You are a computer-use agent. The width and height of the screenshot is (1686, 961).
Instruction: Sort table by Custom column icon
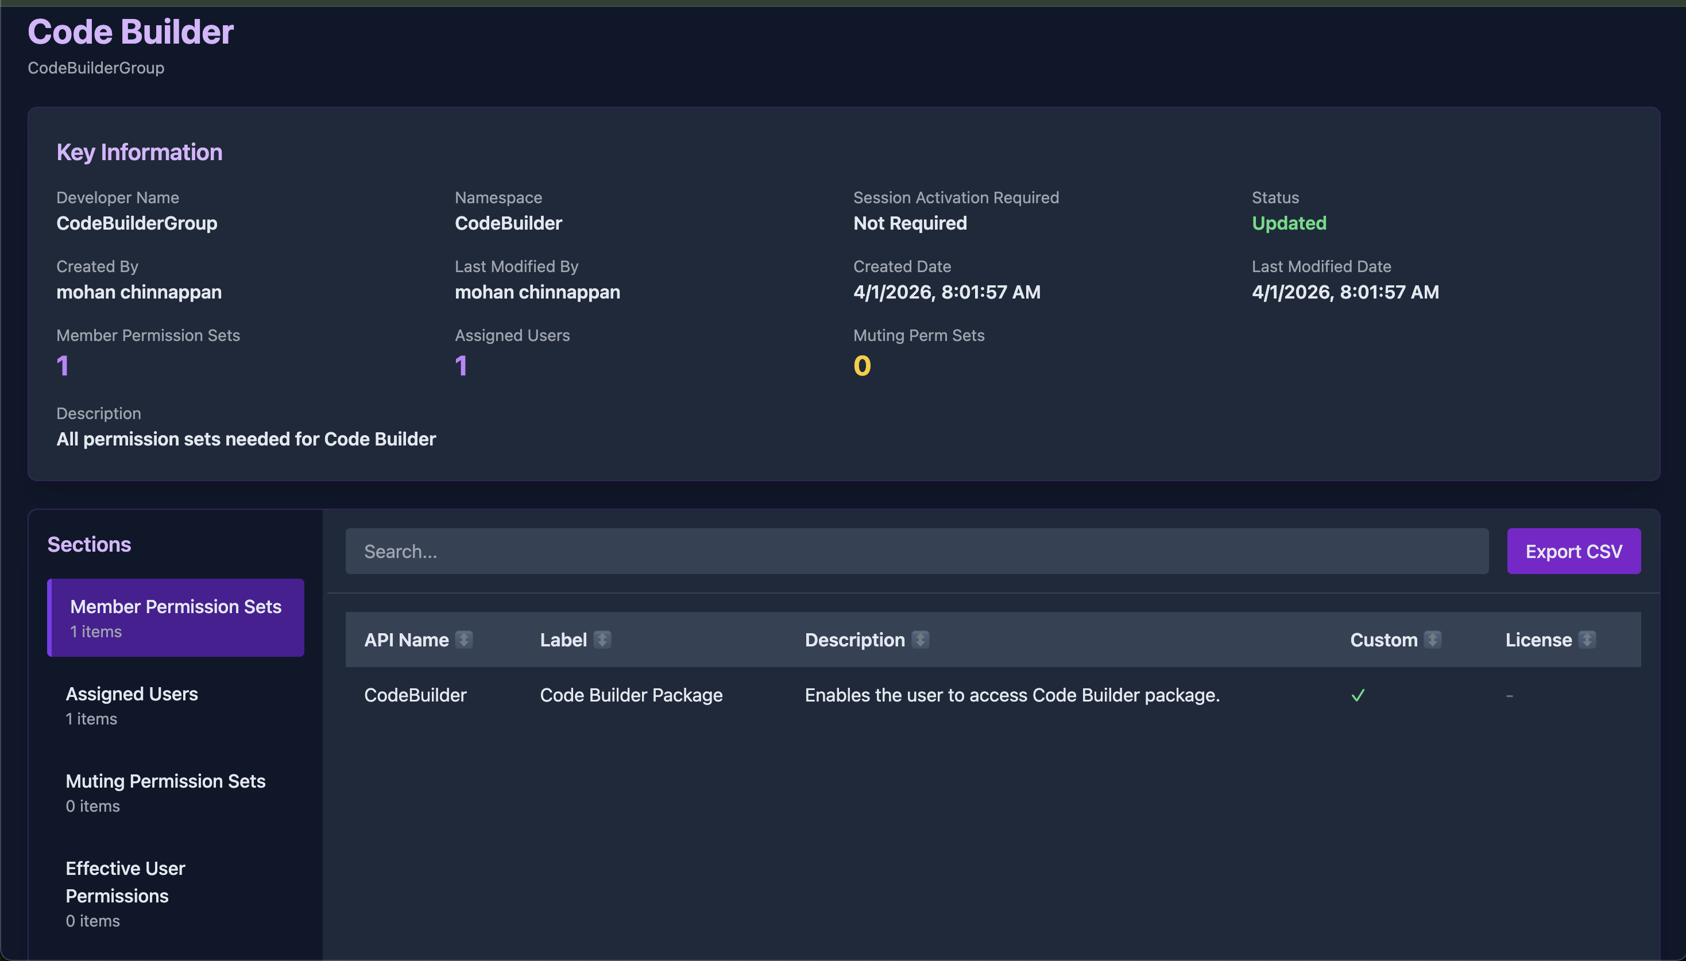click(1433, 640)
